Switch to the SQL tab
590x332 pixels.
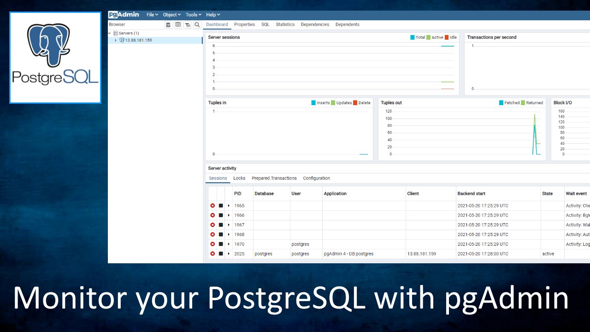[x=265, y=24]
